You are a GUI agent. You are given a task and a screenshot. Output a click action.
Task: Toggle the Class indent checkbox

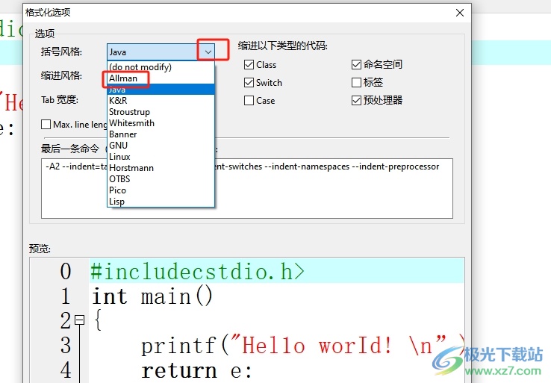(x=249, y=65)
